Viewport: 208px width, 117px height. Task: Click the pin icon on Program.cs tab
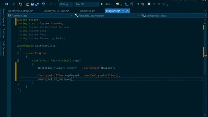click(123, 11)
